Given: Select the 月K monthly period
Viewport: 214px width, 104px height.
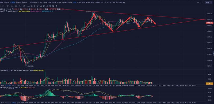Looking at the screenshot, I should [117, 2].
